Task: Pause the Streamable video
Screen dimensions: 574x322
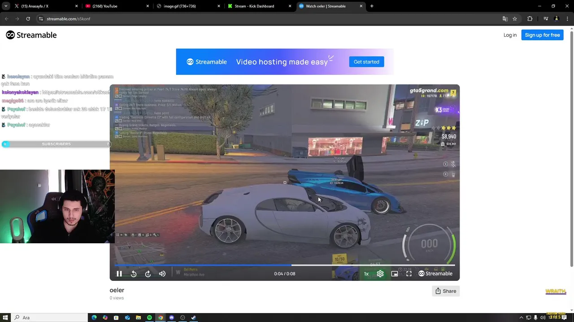Action: click(x=119, y=274)
